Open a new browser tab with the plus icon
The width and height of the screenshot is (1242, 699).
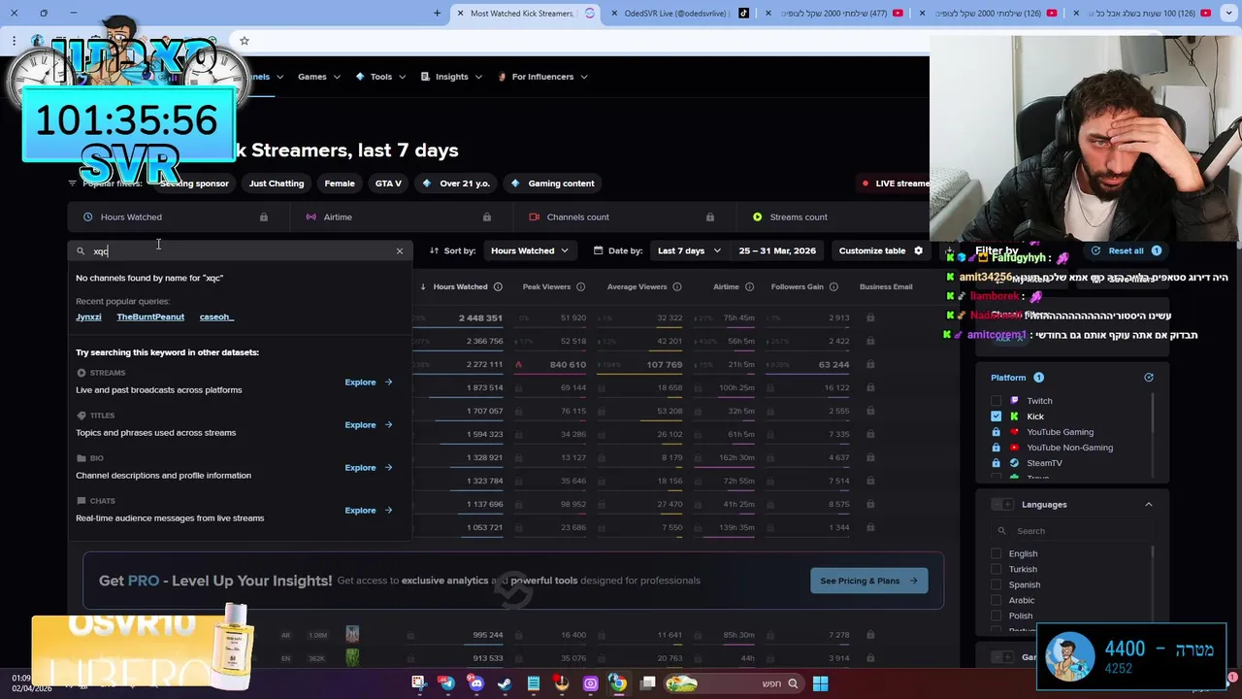(437, 13)
